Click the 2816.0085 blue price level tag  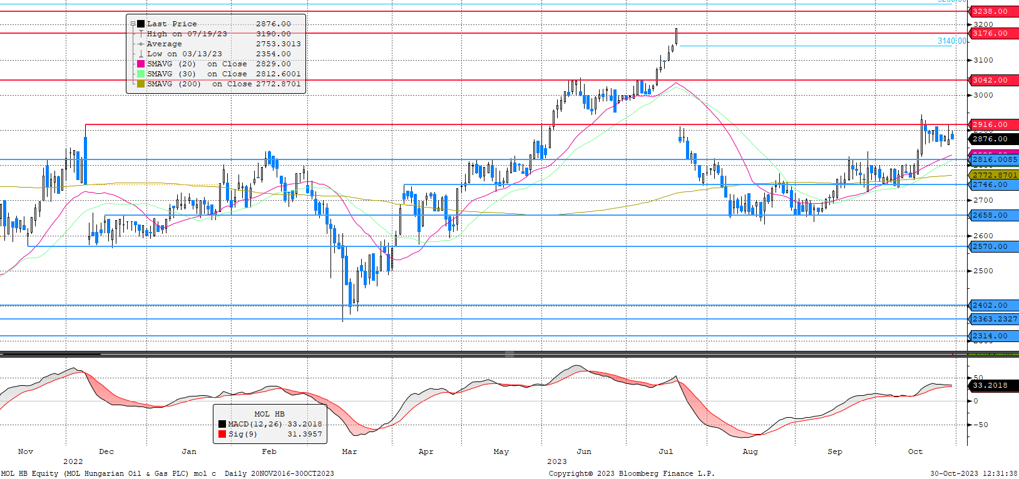pyautogui.click(x=993, y=159)
